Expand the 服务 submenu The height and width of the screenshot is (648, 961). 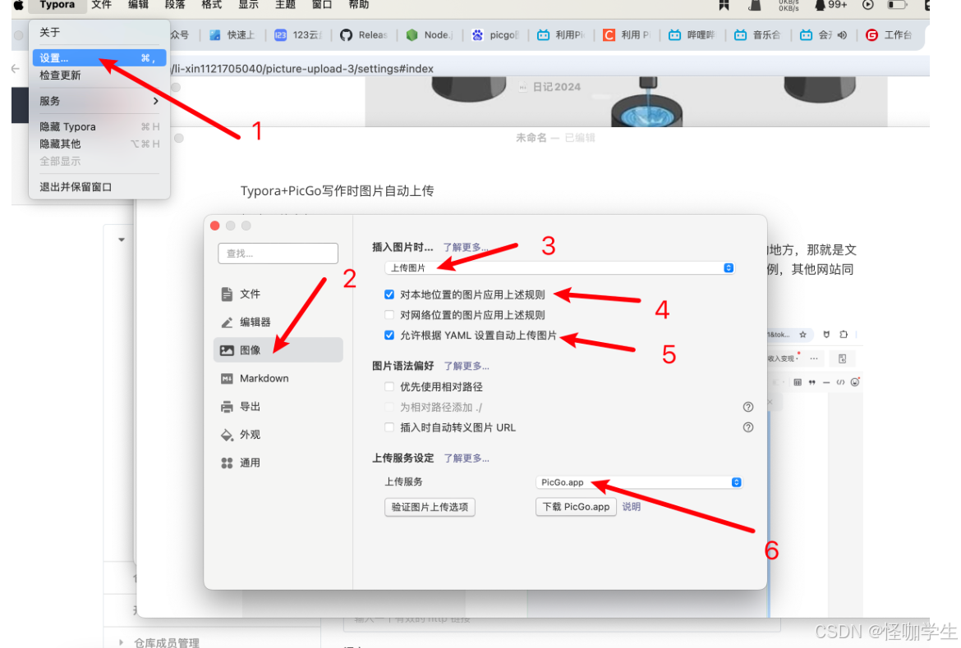(x=99, y=101)
